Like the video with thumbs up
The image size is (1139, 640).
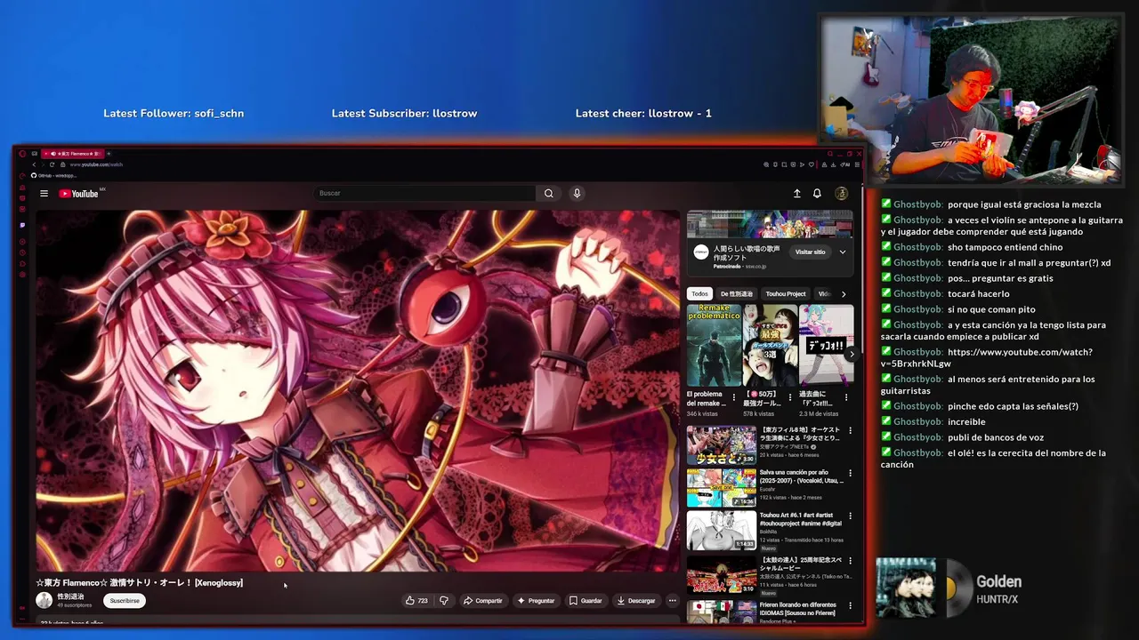click(416, 601)
